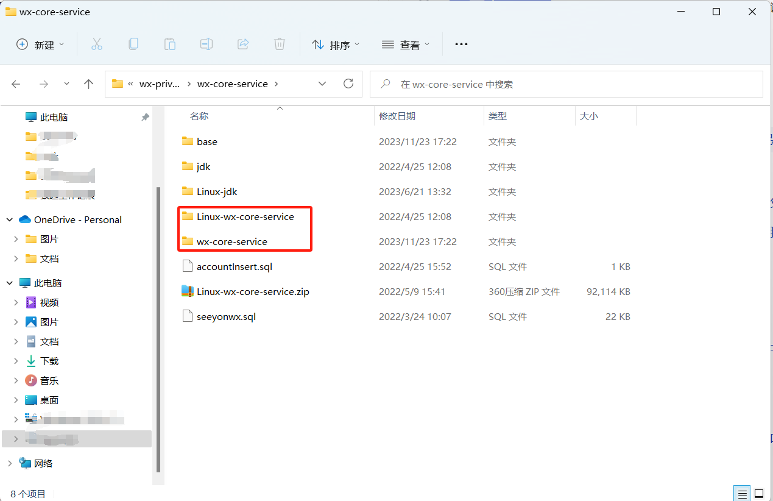Switch to details view layout icon
The image size is (773, 501).
point(742,492)
